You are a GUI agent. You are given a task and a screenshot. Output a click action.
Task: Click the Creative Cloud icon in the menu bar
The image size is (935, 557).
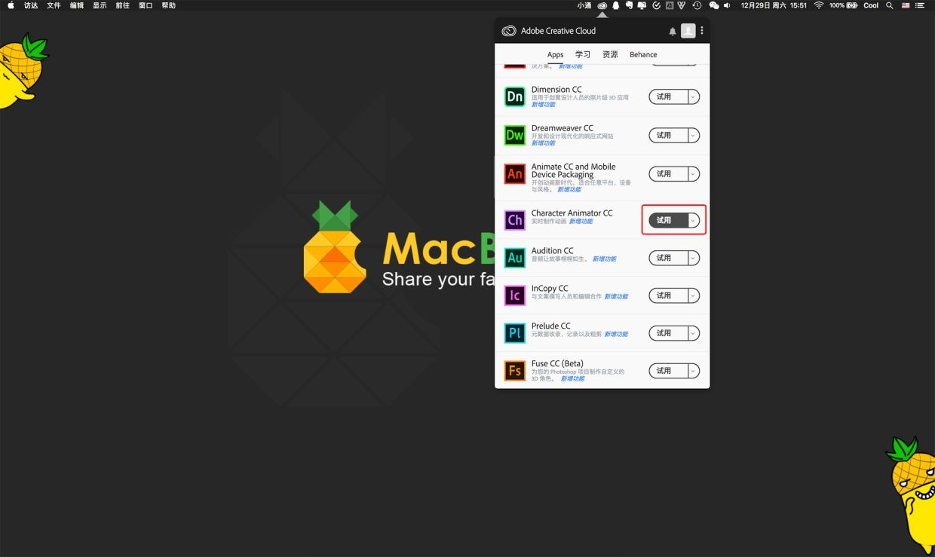[602, 5]
